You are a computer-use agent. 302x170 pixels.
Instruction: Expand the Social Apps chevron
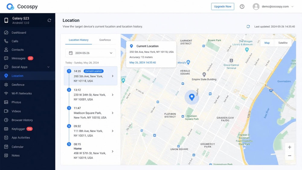49,67
